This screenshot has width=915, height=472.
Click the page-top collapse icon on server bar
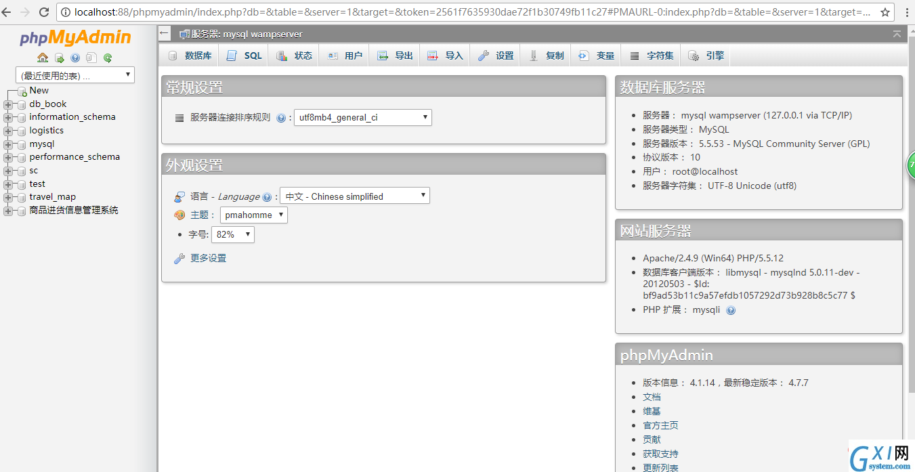click(897, 33)
